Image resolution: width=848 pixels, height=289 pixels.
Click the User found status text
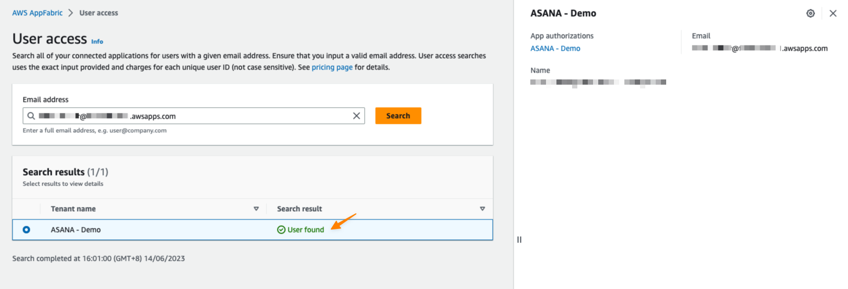(306, 229)
